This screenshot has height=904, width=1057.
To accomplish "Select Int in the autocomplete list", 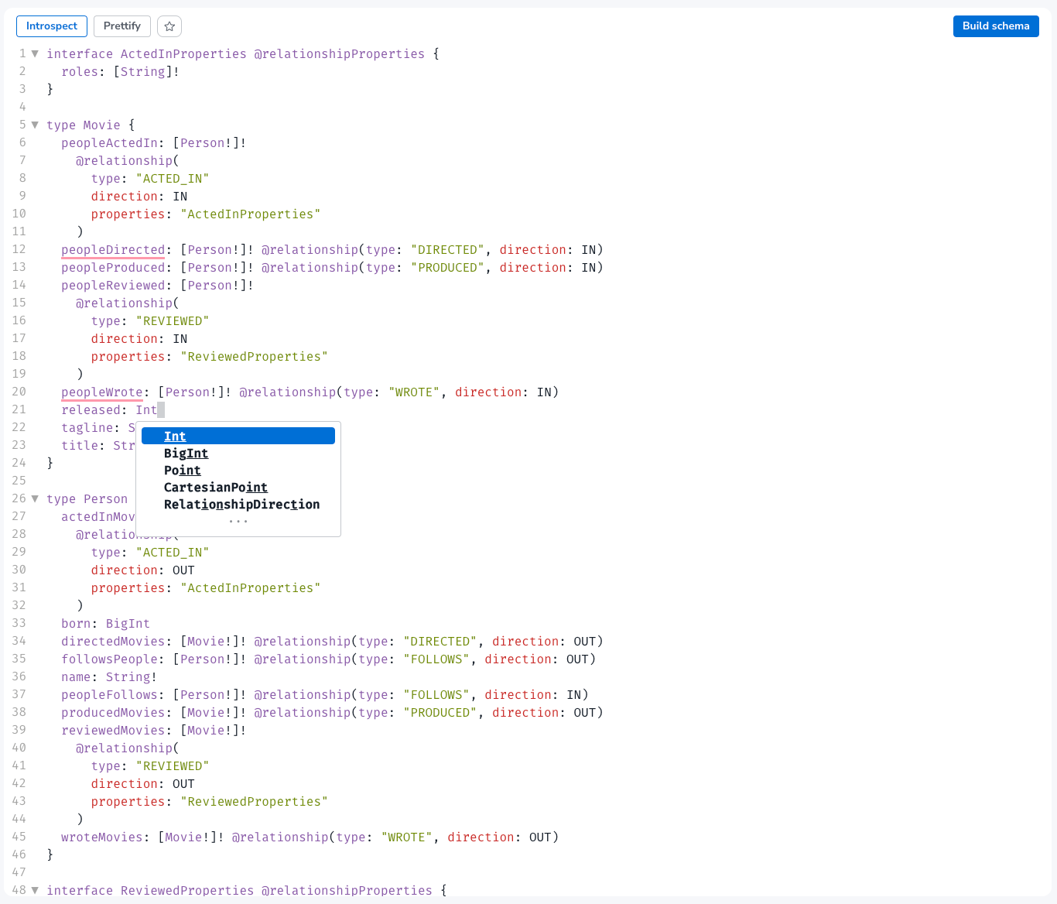I will coord(238,437).
